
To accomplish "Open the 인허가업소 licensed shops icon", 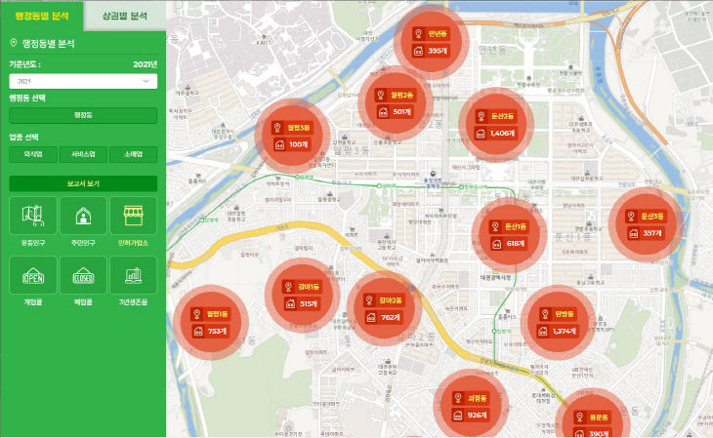I will pyautogui.click(x=133, y=215).
